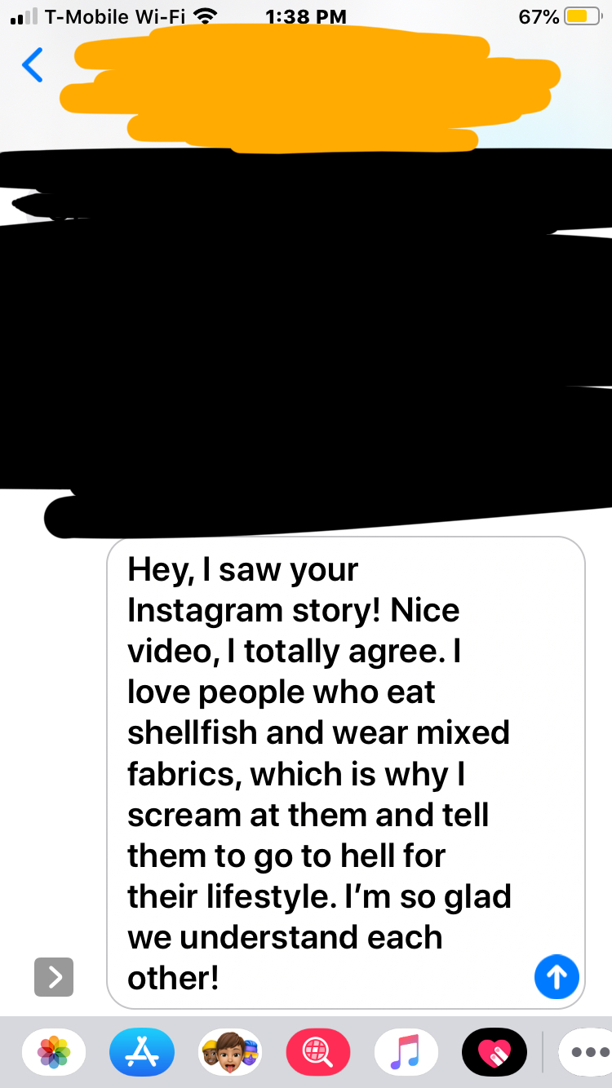Open the App Store iMessage app
This screenshot has height=1088, width=612.
[142, 1052]
